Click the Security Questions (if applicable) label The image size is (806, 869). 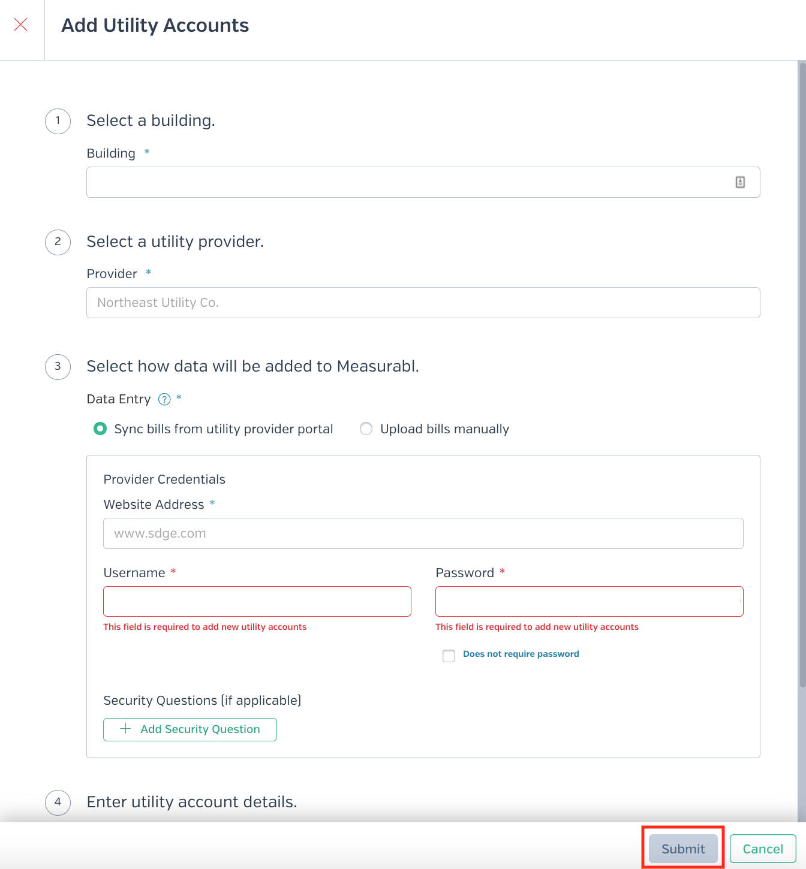(x=202, y=701)
